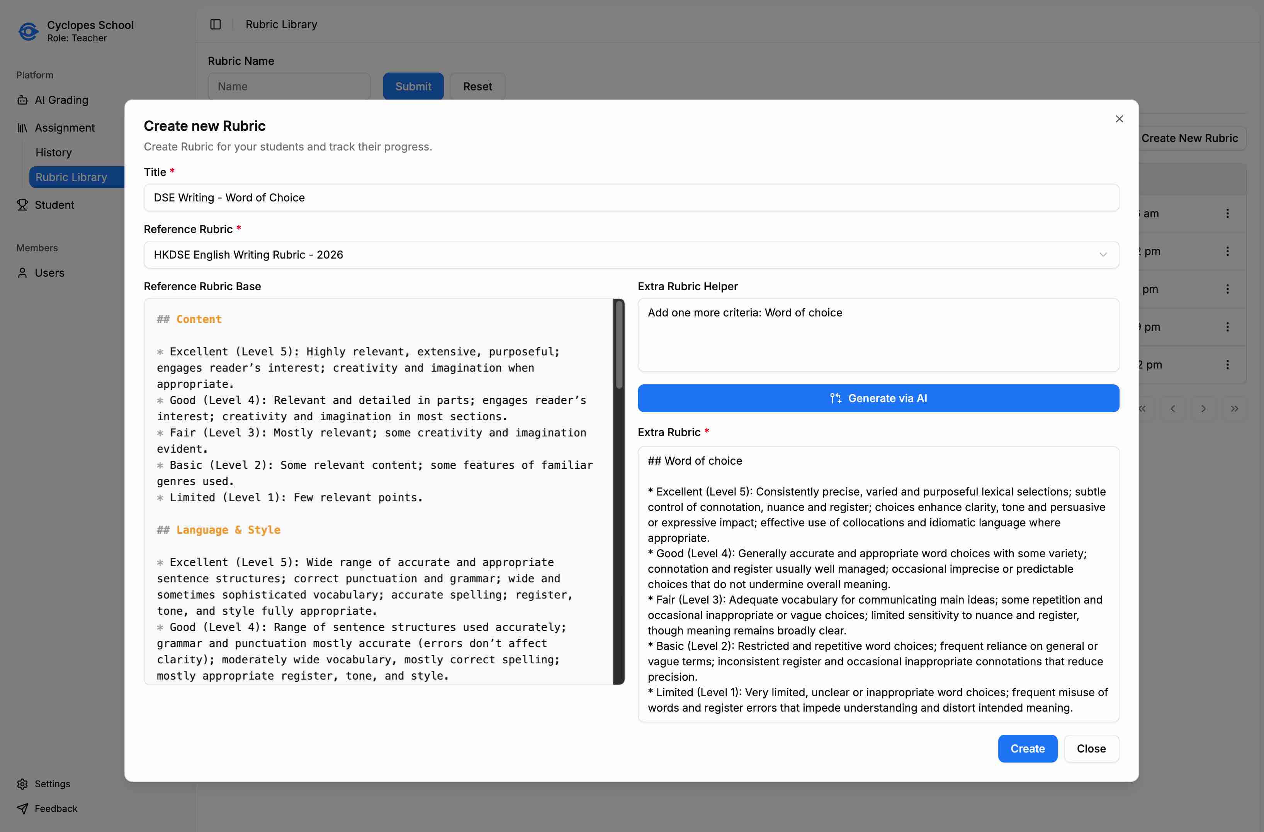Screen dimensions: 1264x832
Task: Open the Feedback panel
Action: click(x=56, y=808)
